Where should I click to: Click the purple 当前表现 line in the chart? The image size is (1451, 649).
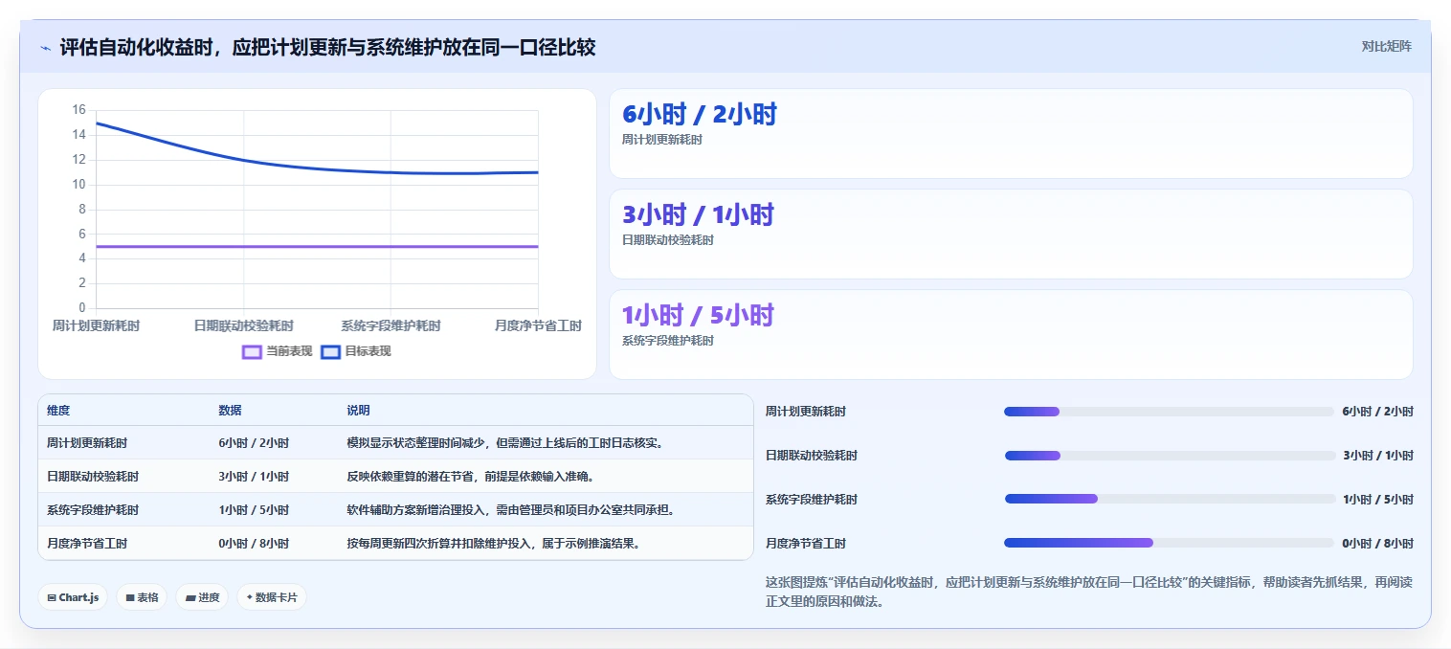317,246
